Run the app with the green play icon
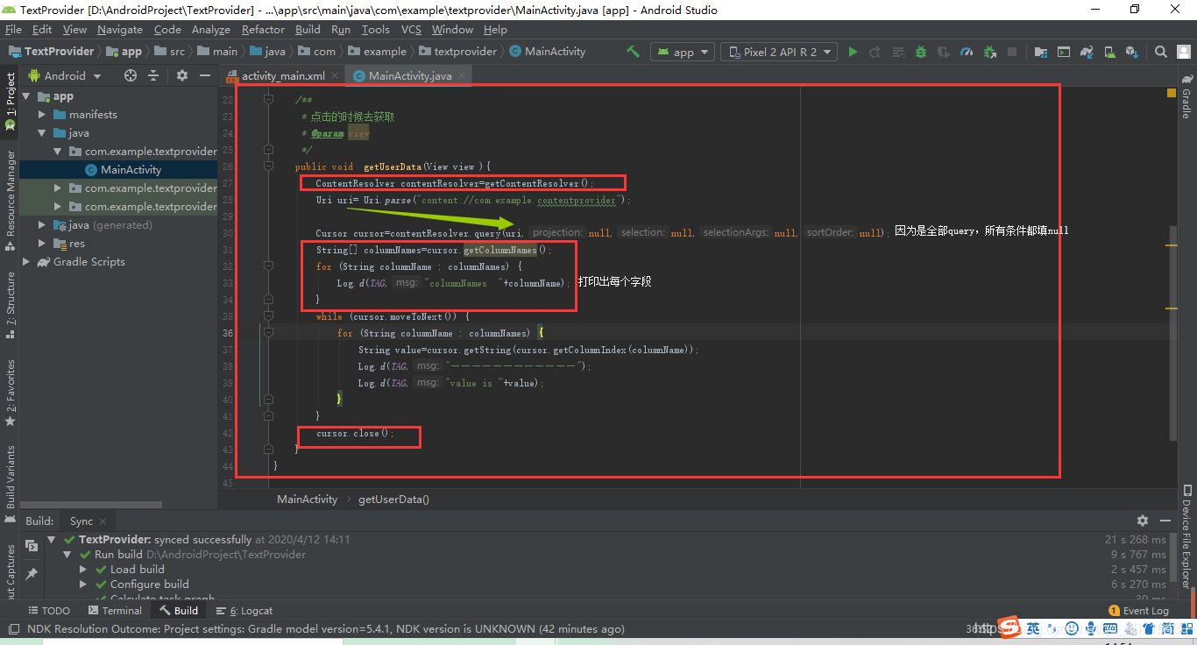 tap(853, 52)
